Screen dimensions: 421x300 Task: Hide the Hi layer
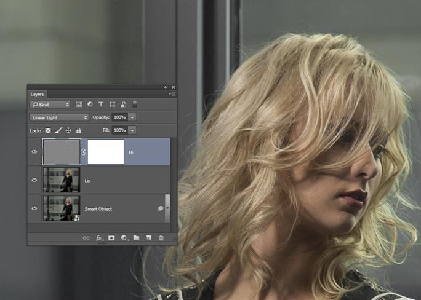pyautogui.click(x=34, y=152)
